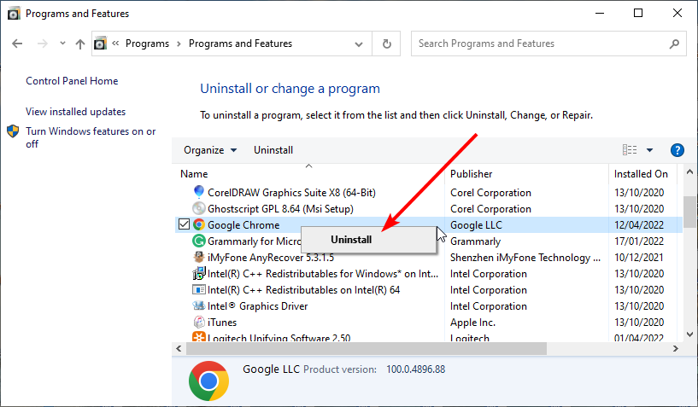Click the Grammarly program icon
The image size is (698, 407).
198,241
